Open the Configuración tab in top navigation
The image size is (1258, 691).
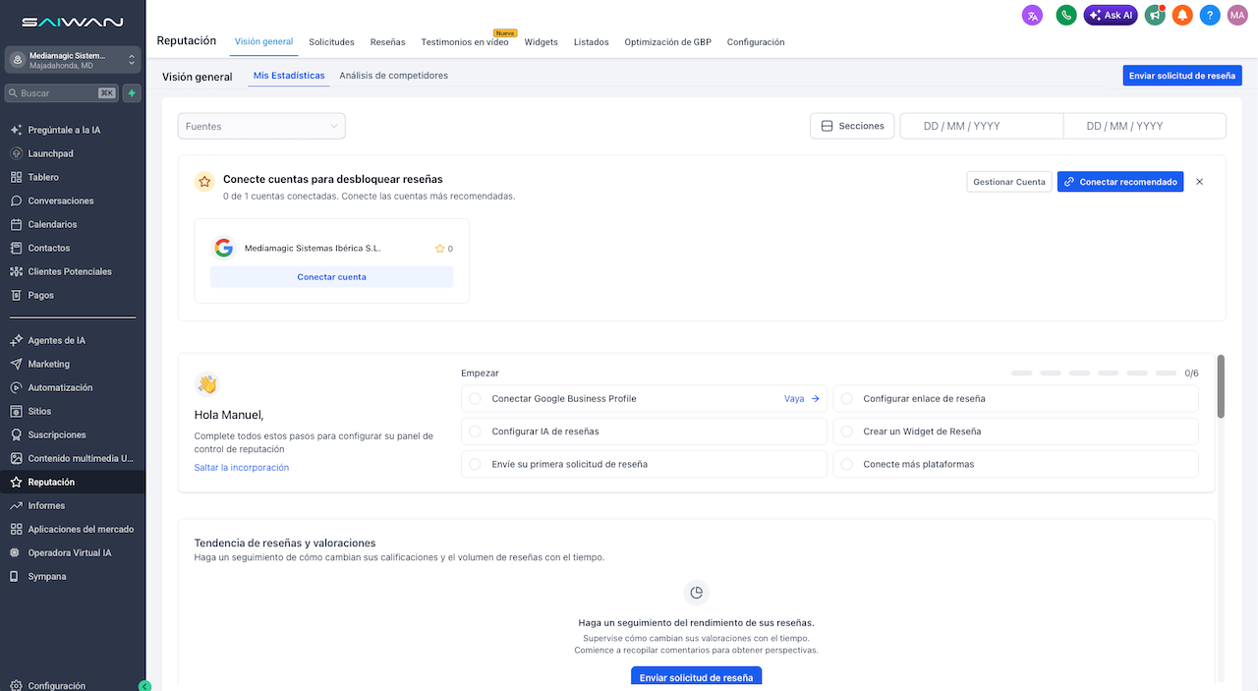tap(756, 42)
